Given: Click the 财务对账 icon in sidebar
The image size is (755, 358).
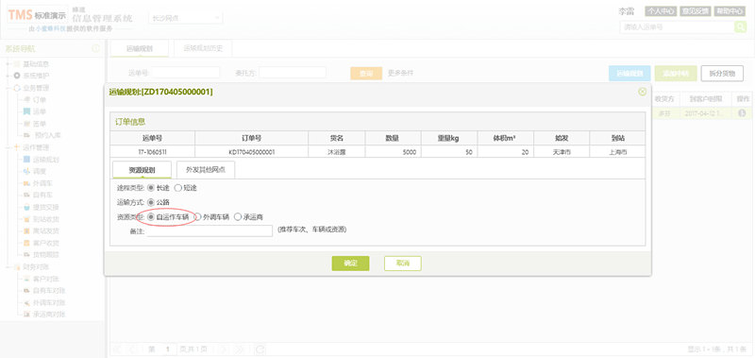Looking at the screenshot, I should tap(17, 266).
